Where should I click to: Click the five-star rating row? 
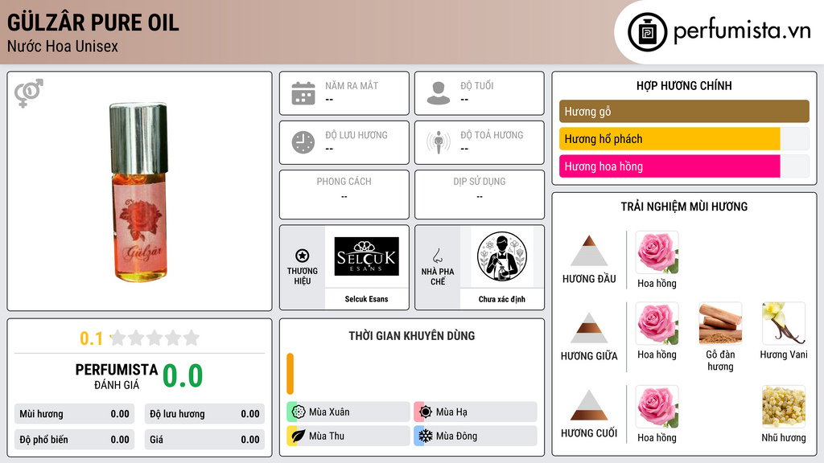tap(154, 338)
